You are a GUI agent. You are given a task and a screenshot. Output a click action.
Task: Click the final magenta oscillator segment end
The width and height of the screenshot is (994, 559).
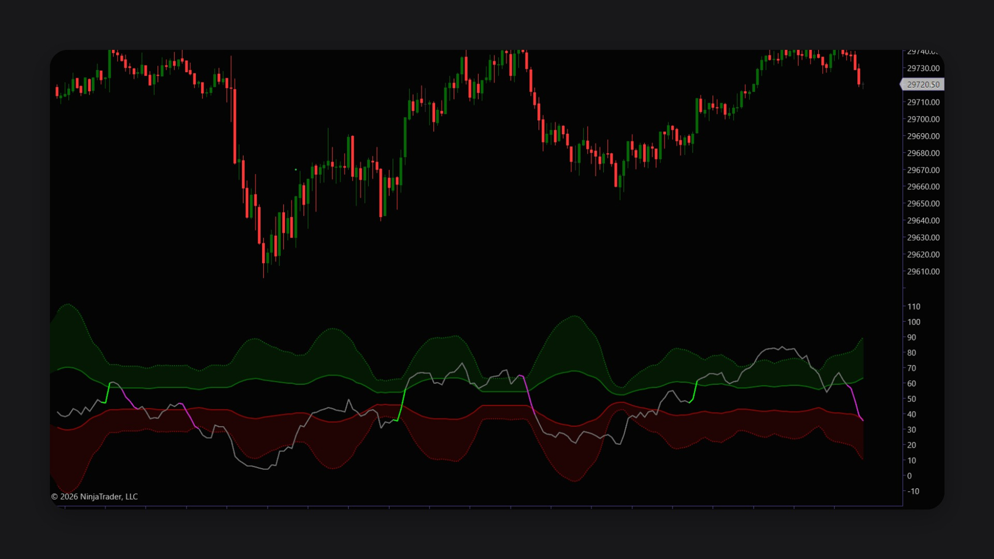(x=862, y=420)
